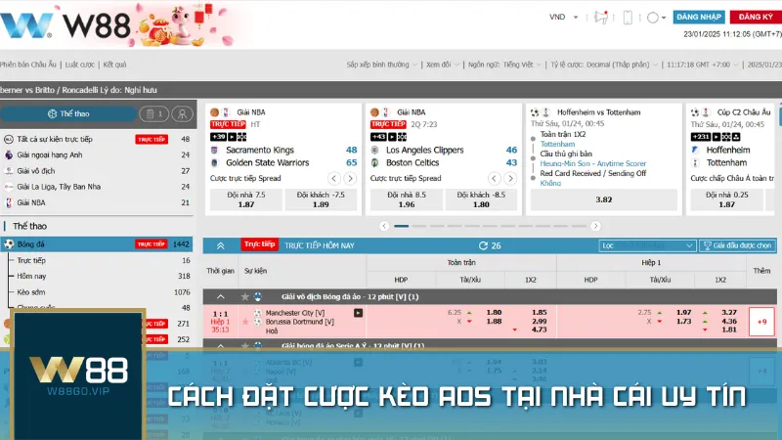The height and width of the screenshot is (440, 782).
Task: Switch to the red Trực tiếp tab
Action: click(259, 244)
